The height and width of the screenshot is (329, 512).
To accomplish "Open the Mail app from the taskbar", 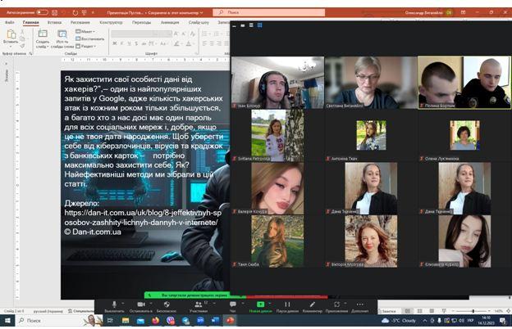I will [x=140, y=321].
